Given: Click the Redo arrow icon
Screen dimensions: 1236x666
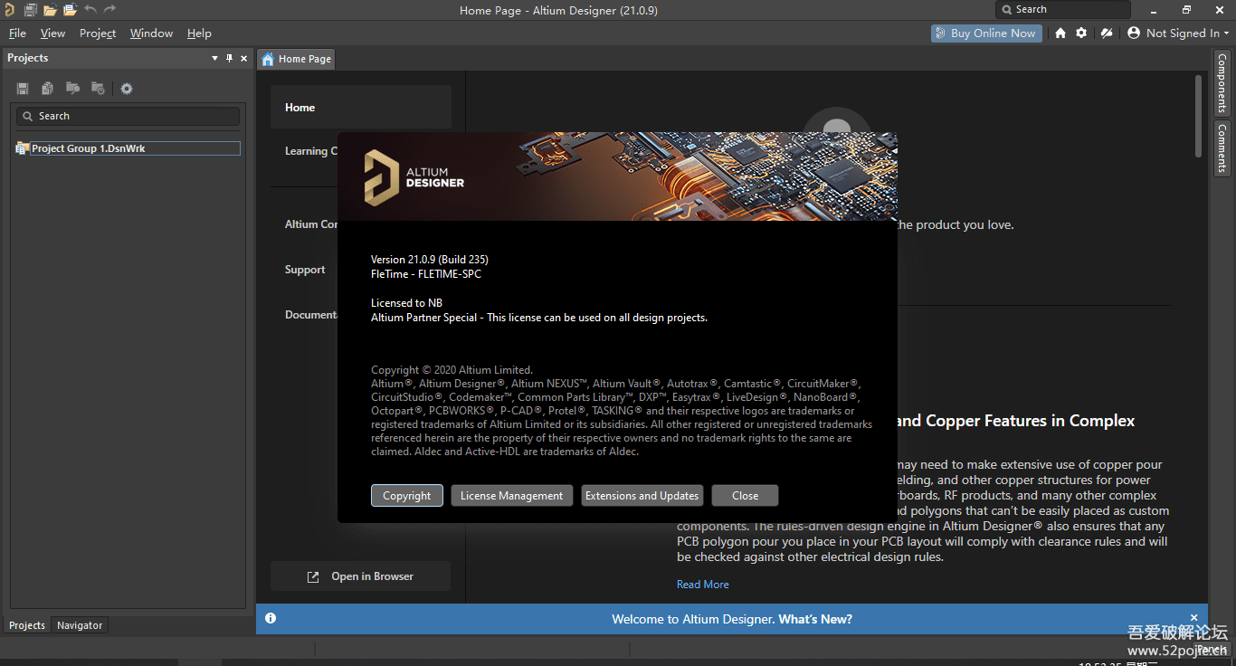Looking at the screenshot, I should [x=109, y=10].
